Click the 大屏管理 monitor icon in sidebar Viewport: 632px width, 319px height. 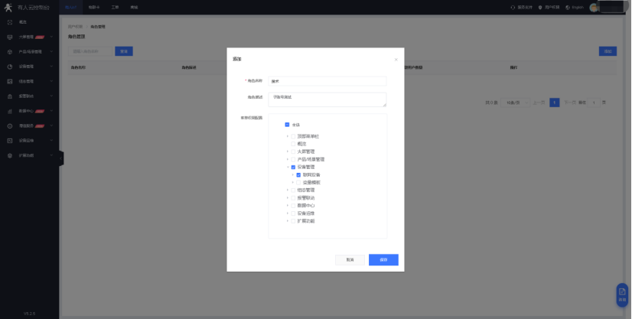tap(9, 37)
